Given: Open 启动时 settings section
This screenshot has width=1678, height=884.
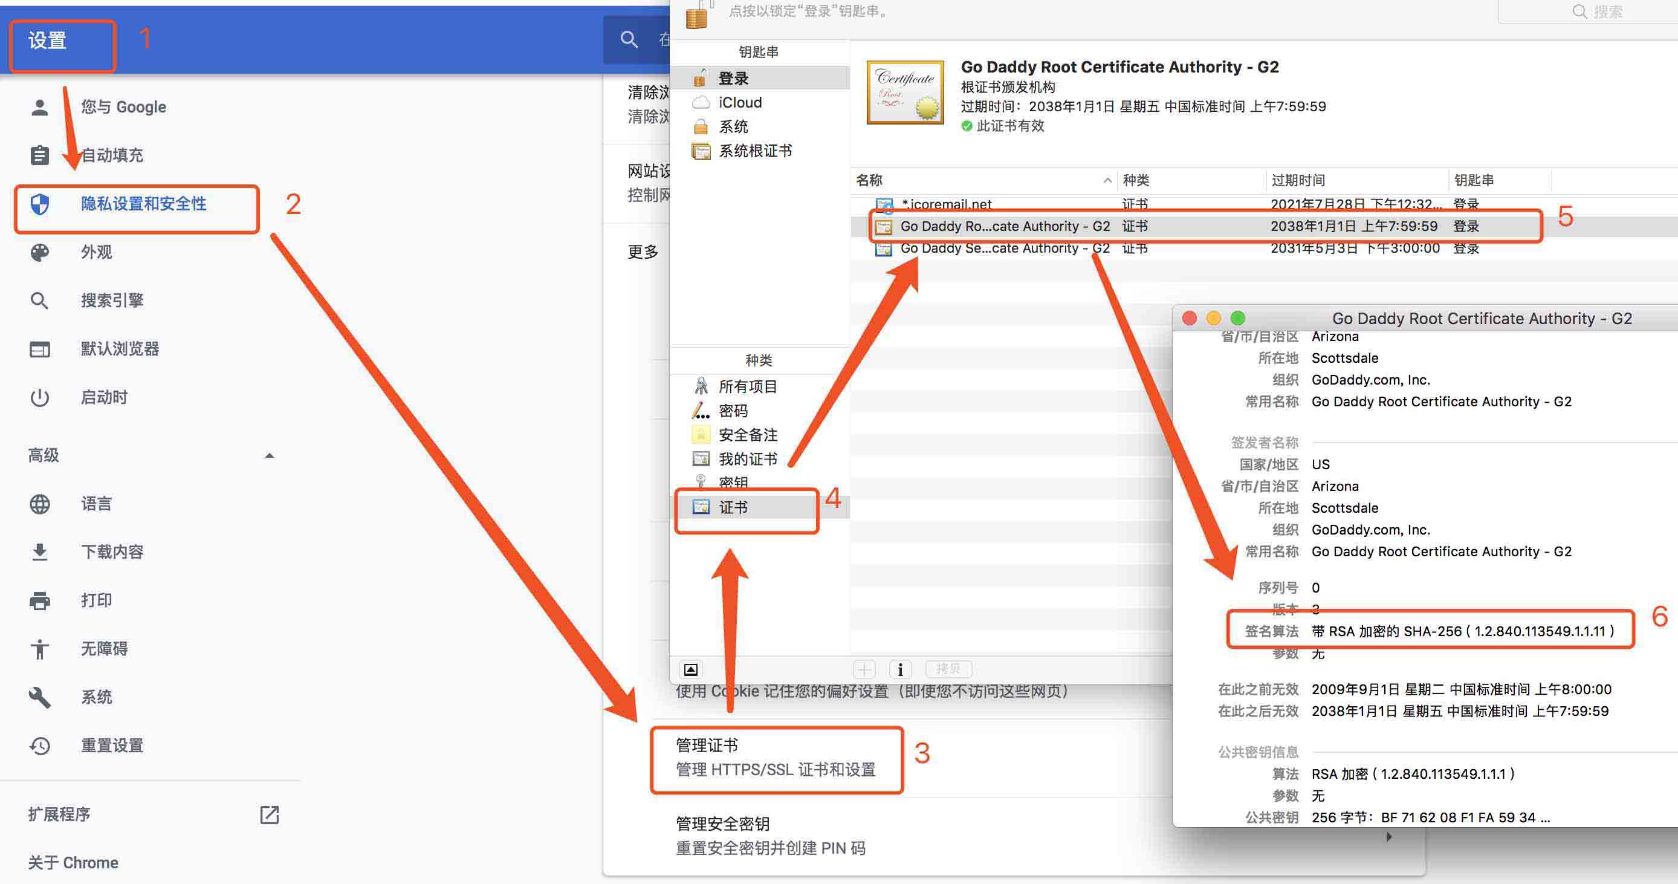Looking at the screenshot, I should 104,397.
